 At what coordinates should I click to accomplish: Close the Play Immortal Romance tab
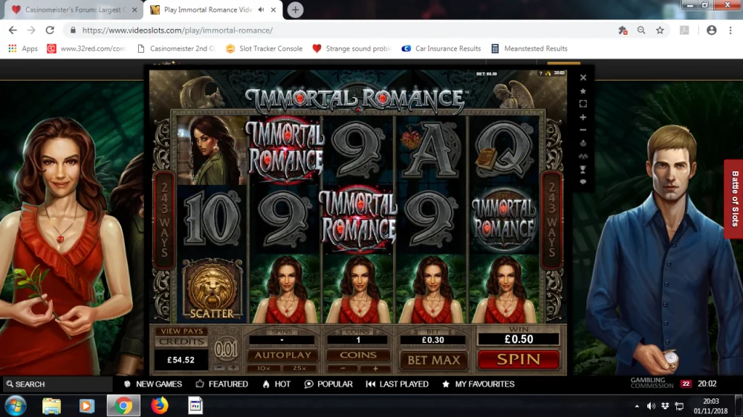(273, 10)
